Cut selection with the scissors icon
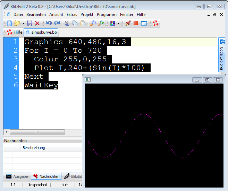This screenshot has width=228, height=191. [66, 23]
